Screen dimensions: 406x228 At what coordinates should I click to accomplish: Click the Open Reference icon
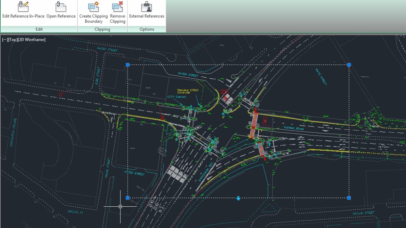pos(61,6)
